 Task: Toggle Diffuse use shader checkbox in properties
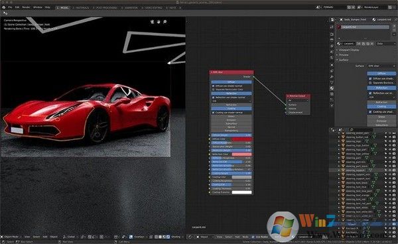(370, 79)
